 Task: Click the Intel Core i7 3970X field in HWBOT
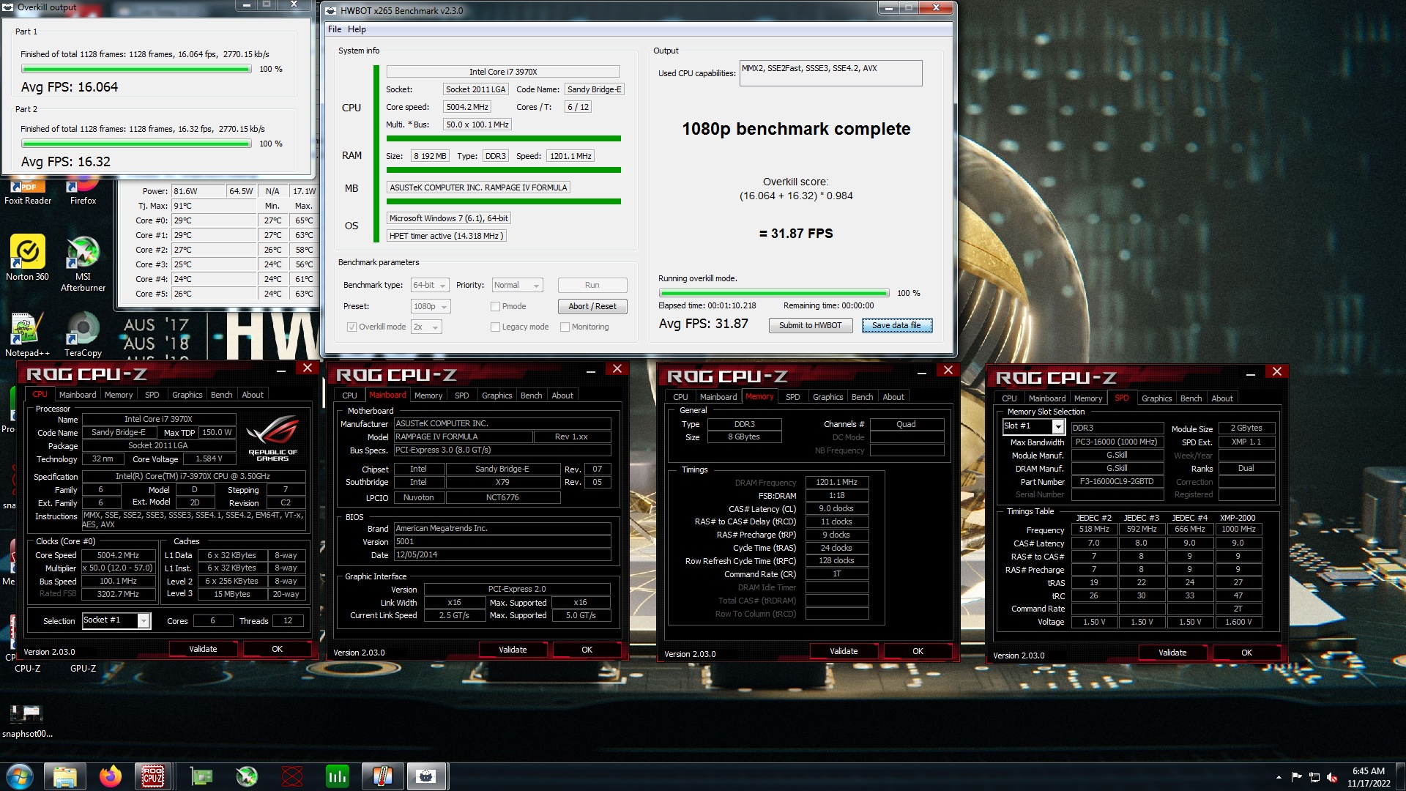(x=503, y=72)
